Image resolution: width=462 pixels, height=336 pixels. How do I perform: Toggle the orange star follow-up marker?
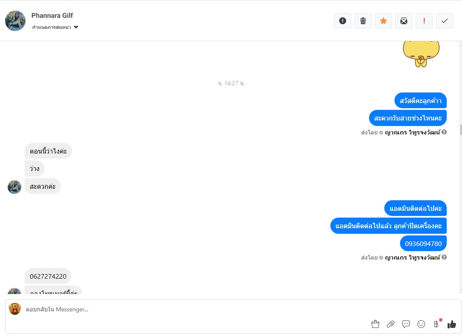[x=383, y=21]
